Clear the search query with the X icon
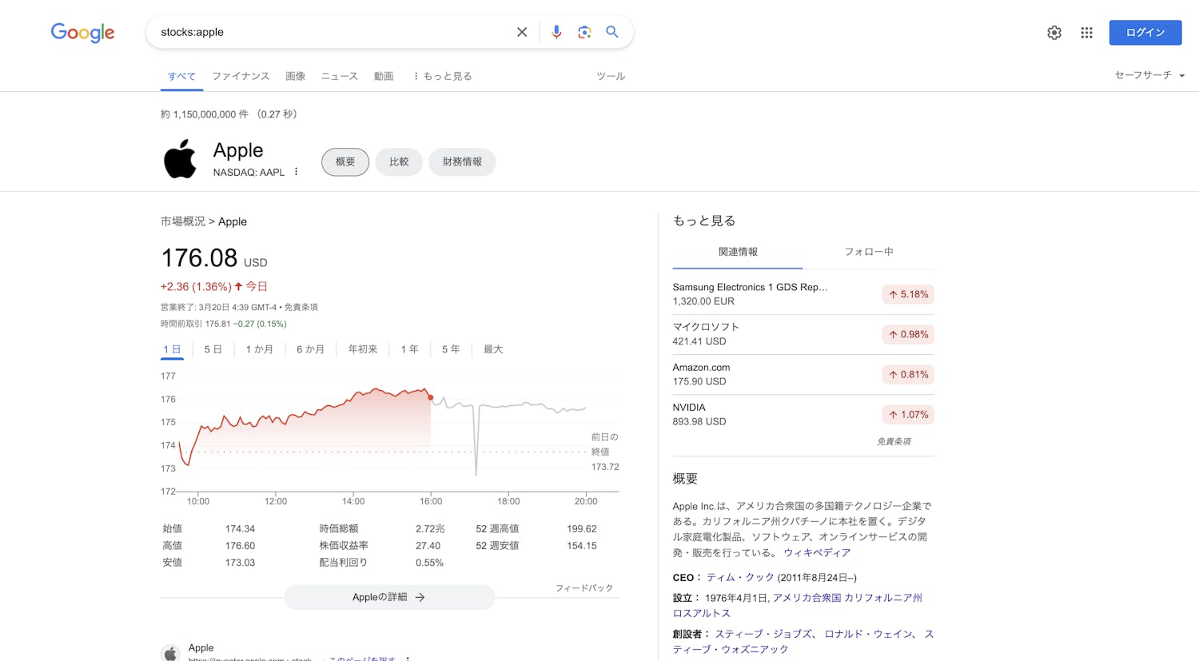1199x661 pixels. pos(522,32)
